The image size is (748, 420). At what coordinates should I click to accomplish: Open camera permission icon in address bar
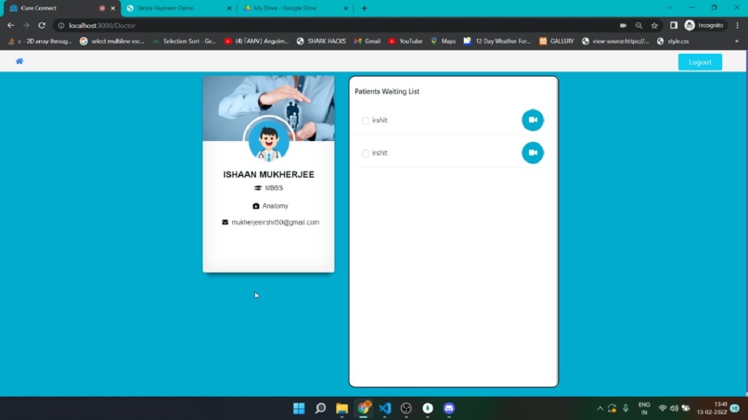click(623, 25)
